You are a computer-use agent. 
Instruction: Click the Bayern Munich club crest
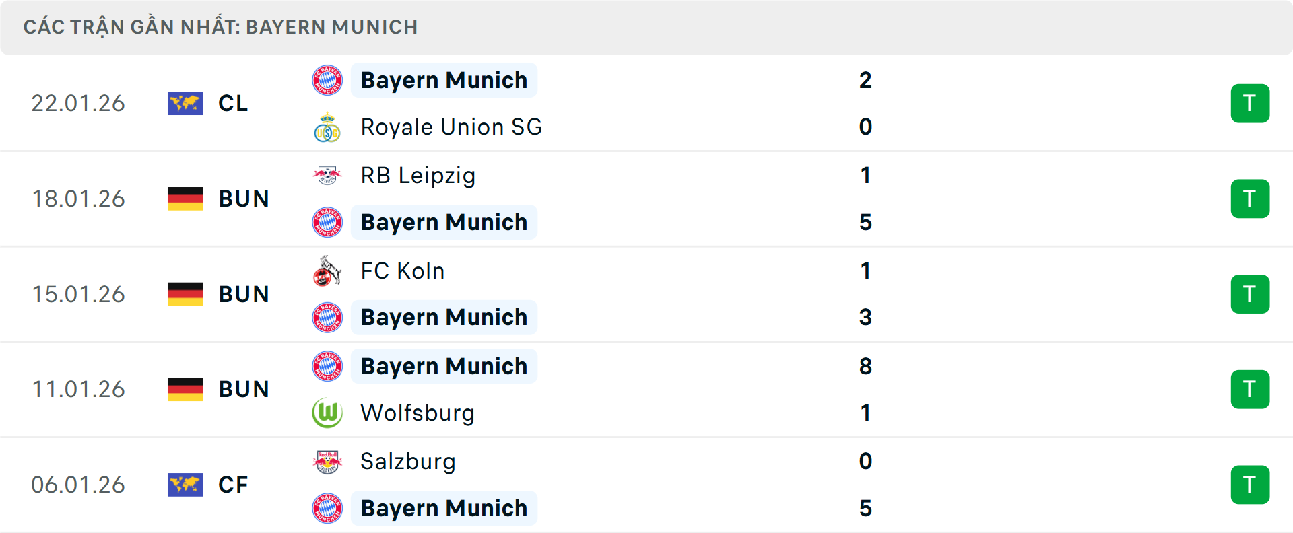327,79
